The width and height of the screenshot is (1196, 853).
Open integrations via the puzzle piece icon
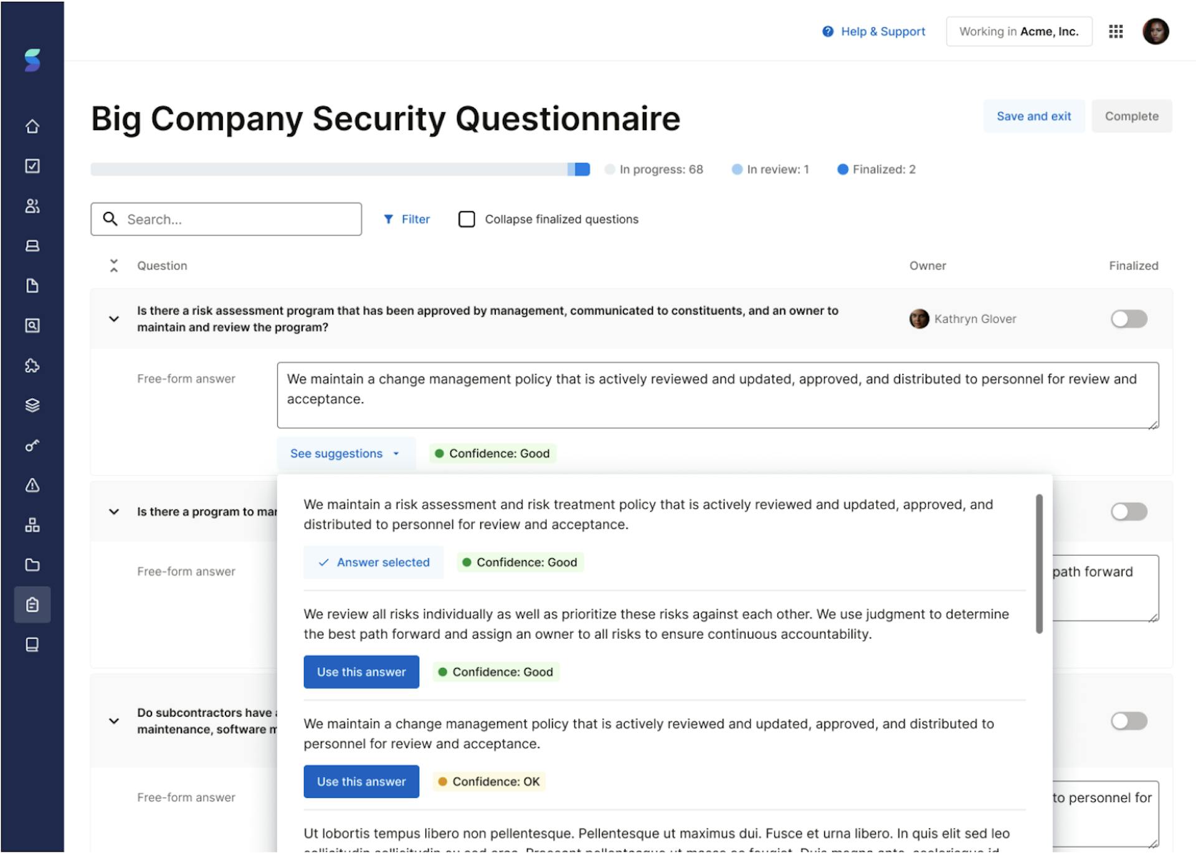(x=32, y=366)
